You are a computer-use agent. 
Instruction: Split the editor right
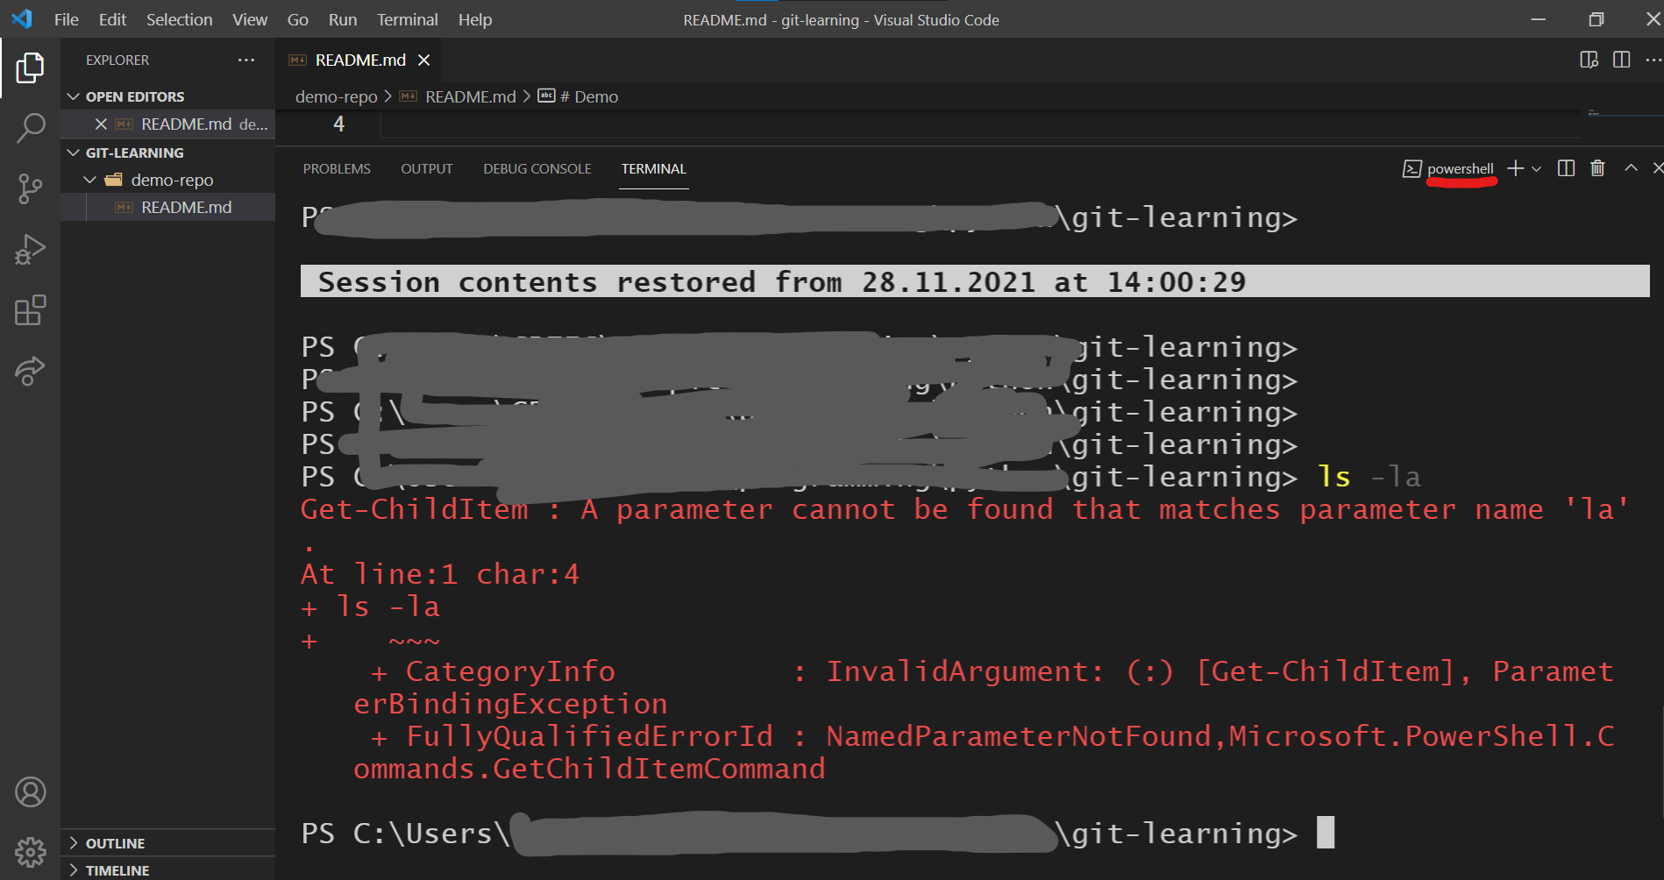1622,60
